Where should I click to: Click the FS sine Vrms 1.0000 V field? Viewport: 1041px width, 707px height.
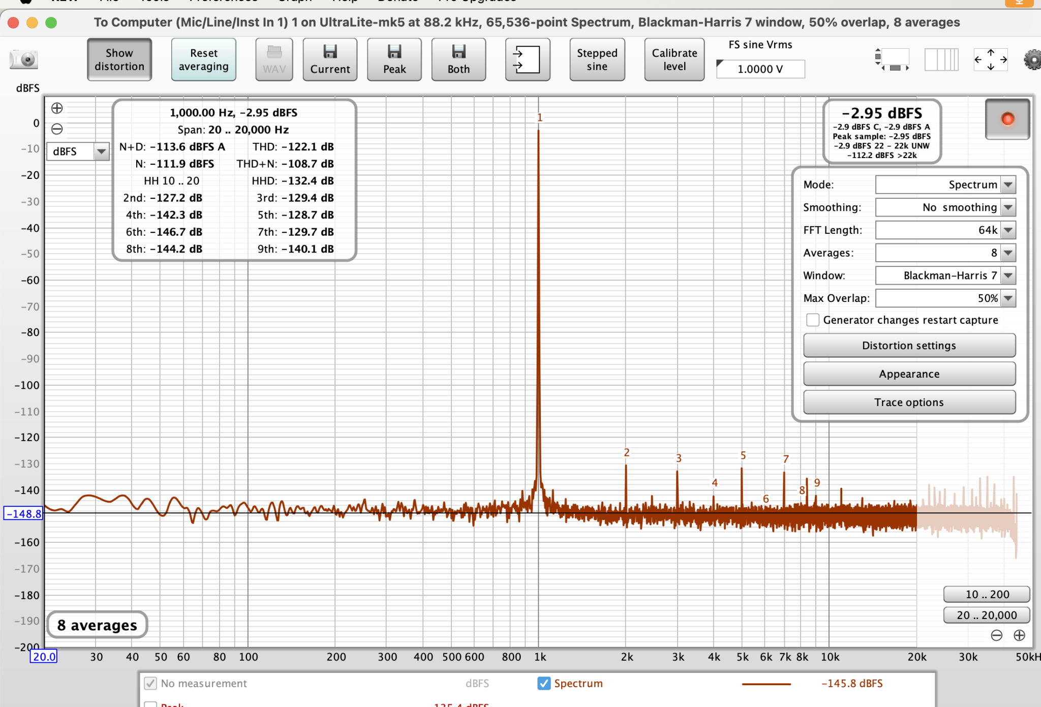click(761, 69)
